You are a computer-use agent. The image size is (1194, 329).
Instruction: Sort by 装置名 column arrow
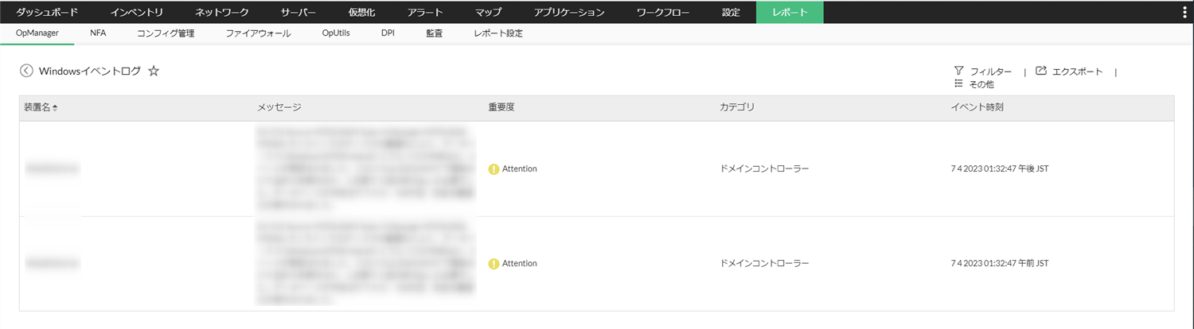[x=56, y=107]
